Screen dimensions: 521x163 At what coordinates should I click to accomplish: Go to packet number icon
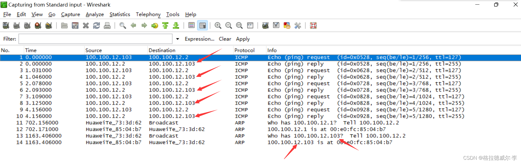click(x=155, y=26)
